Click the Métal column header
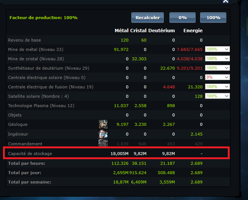 click(122, 30)
